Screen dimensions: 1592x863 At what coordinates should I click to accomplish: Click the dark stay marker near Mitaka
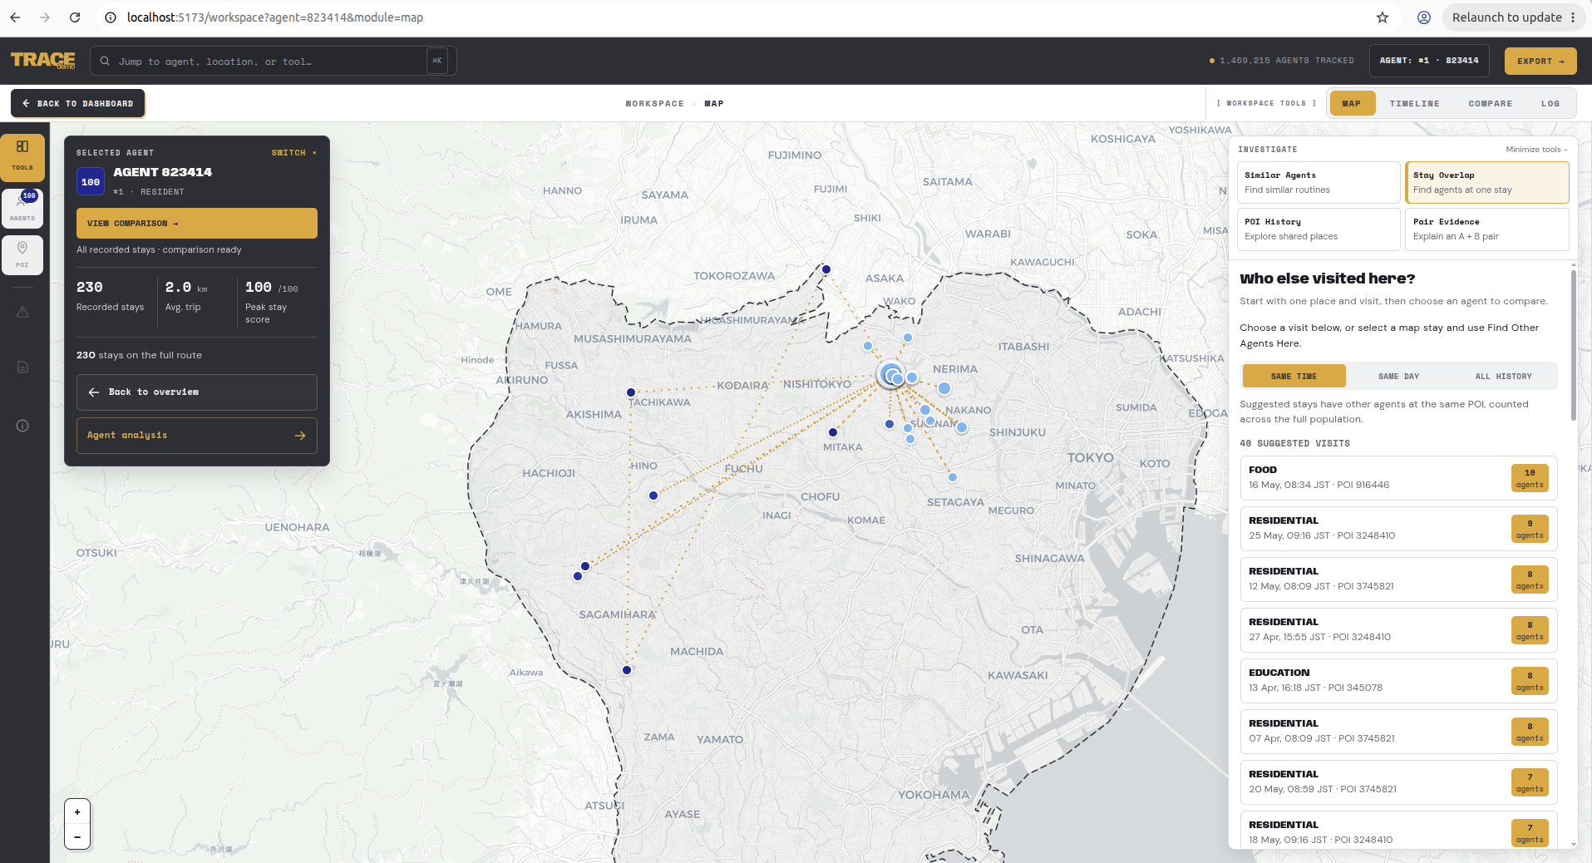[833, 432]
